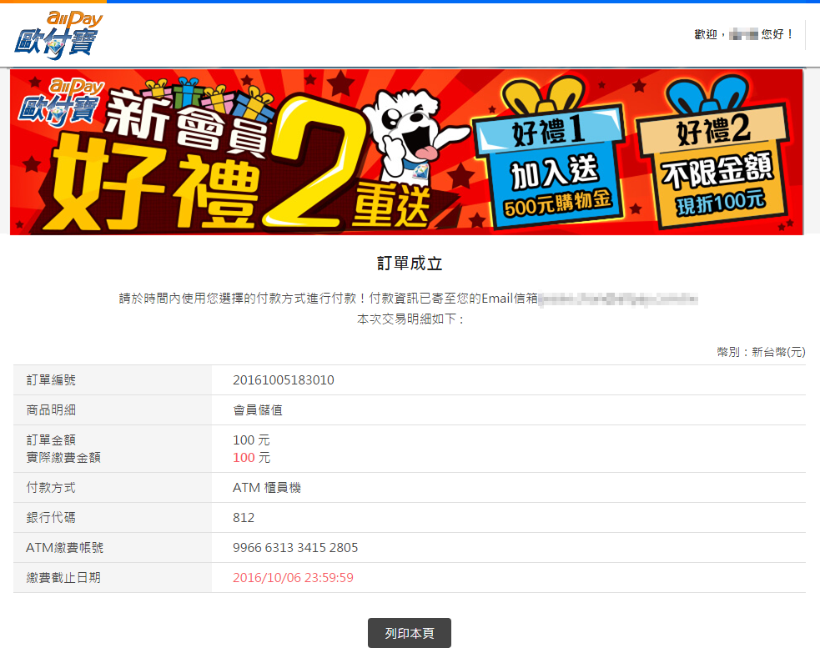
Task: Click the 本次交易明細如下 text line
Action: (410, 319)
